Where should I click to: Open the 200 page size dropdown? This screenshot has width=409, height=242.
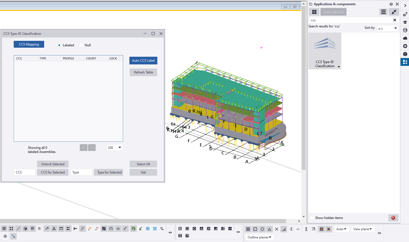pos(115,147)
